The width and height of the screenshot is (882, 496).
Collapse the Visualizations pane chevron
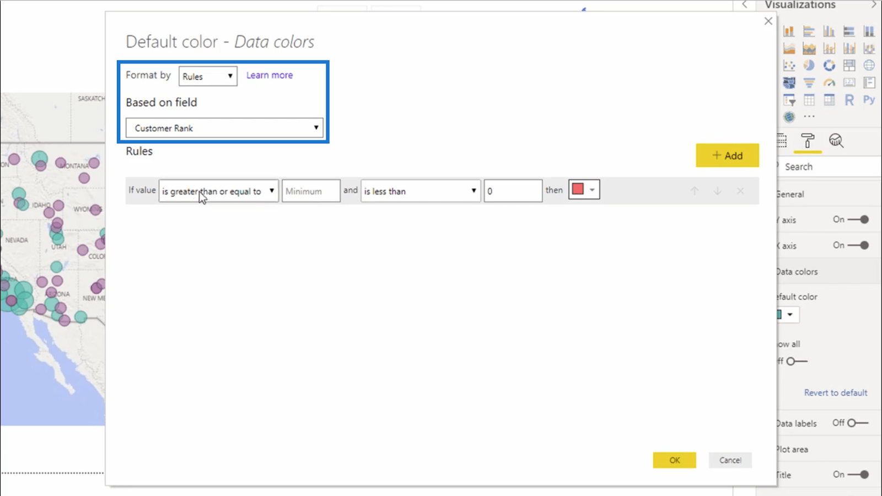[873, 4]
